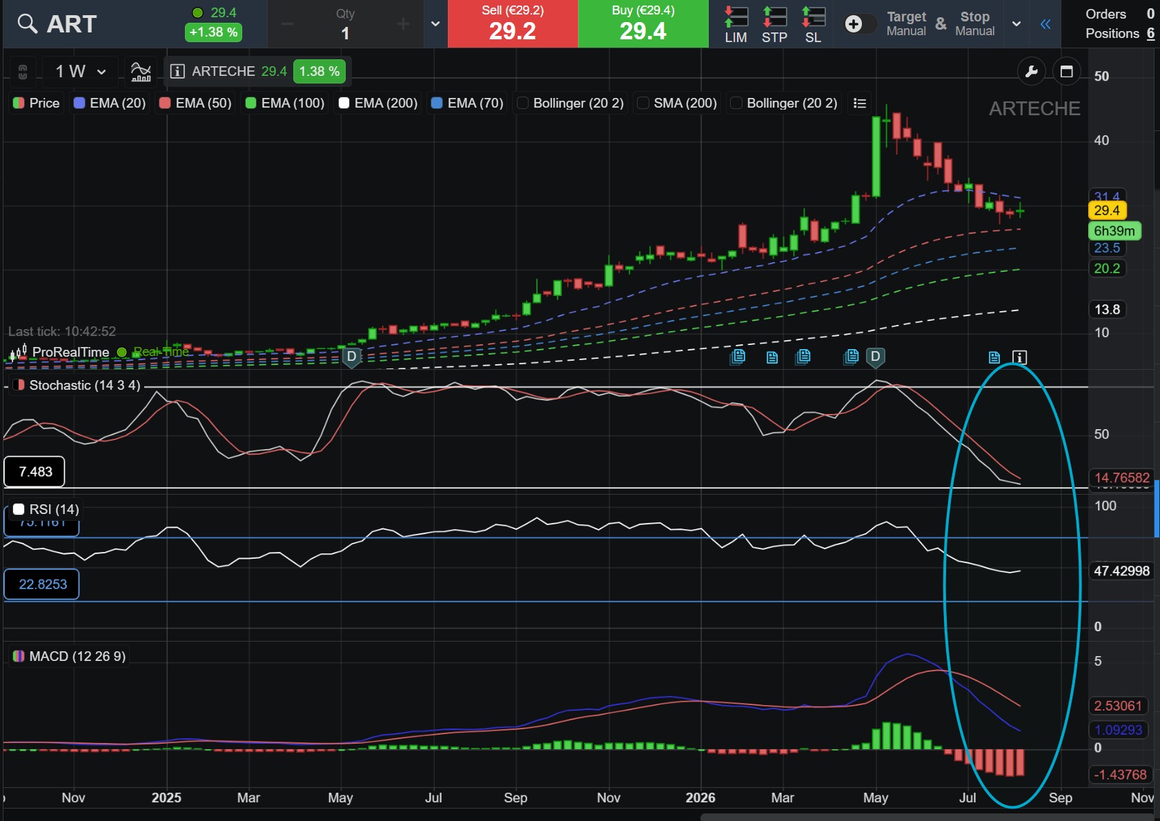This screenshot has width=1160, height=821.
Task: Open the quantity dropdown chevron
Action: coord(435,24)
